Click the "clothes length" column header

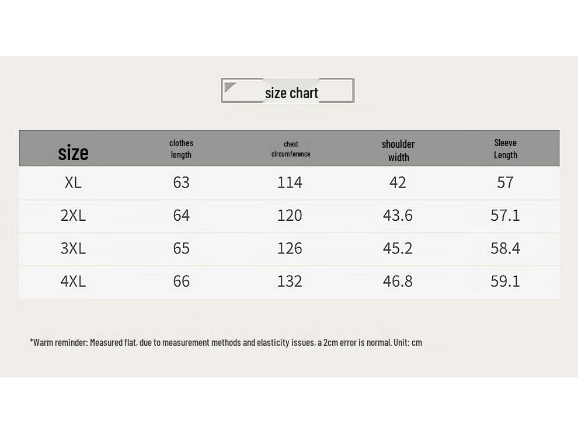[181, 149]
